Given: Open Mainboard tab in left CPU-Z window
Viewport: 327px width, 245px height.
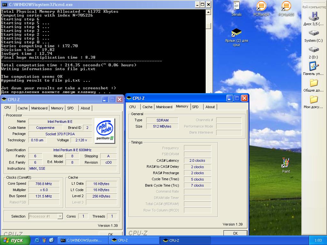Looking at the screenshot, I should [39, 108].
